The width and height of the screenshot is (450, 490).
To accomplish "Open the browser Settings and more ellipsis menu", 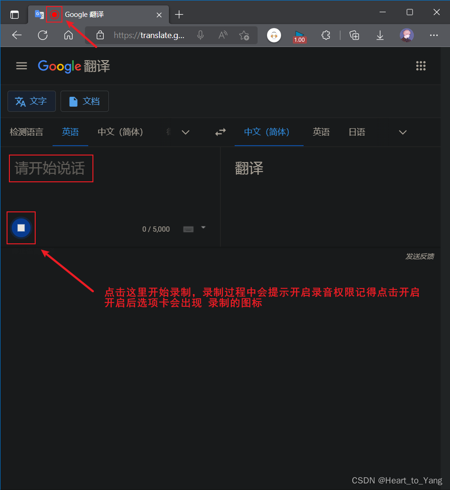I will click(434, 35).
